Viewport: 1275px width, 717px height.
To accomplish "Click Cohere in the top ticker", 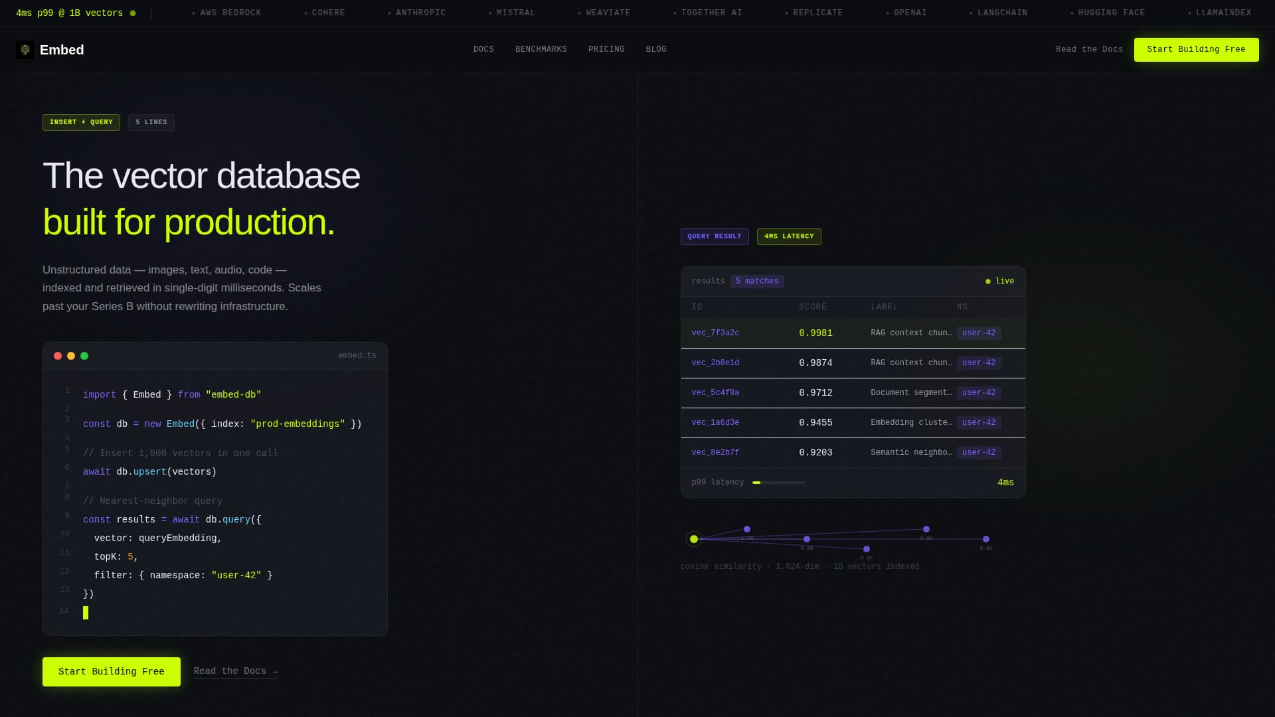I will (325, 13).
